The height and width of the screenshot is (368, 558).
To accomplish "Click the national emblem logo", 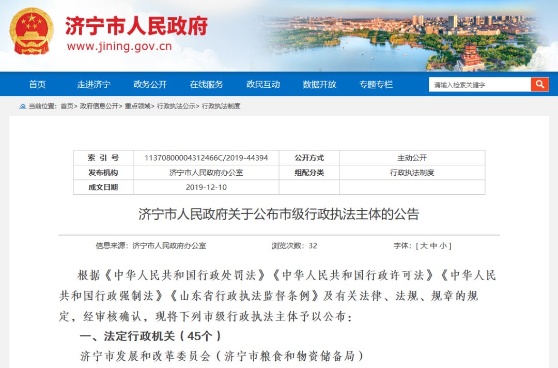I will click(x=32, y=31).
